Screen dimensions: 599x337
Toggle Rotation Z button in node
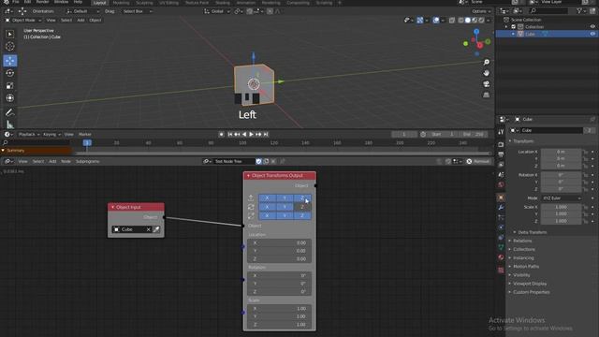pyautogui.click(x=302, y=207)
